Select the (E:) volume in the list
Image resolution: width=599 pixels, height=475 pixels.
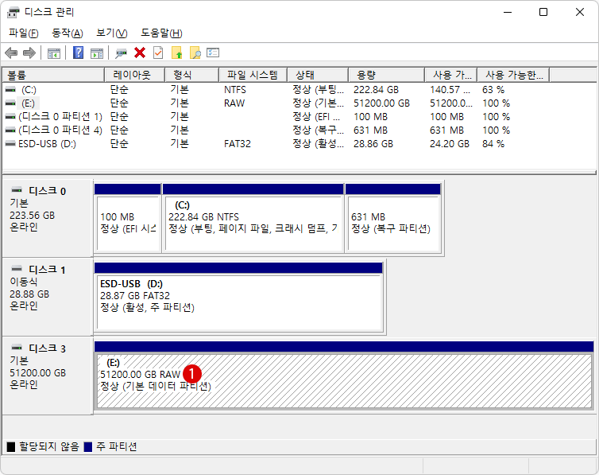[29, 103]
